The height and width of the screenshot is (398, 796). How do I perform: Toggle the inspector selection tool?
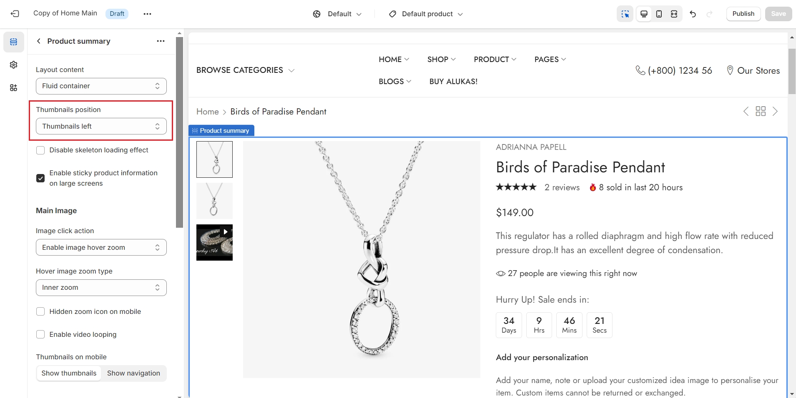pos(625,14)
